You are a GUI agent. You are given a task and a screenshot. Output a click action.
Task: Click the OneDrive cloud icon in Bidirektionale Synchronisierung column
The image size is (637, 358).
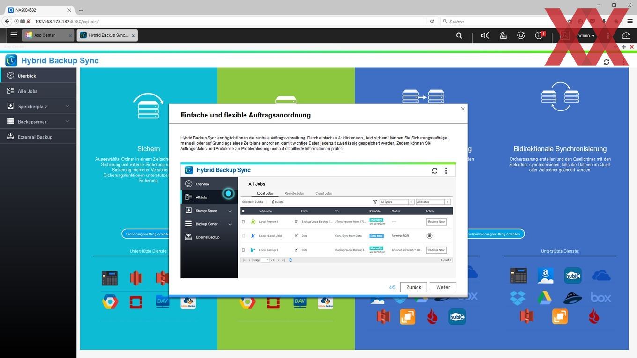point(601,275)
